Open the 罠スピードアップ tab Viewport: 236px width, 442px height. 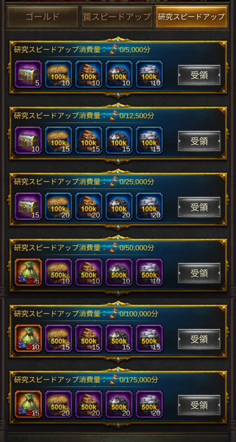point(117,17)
